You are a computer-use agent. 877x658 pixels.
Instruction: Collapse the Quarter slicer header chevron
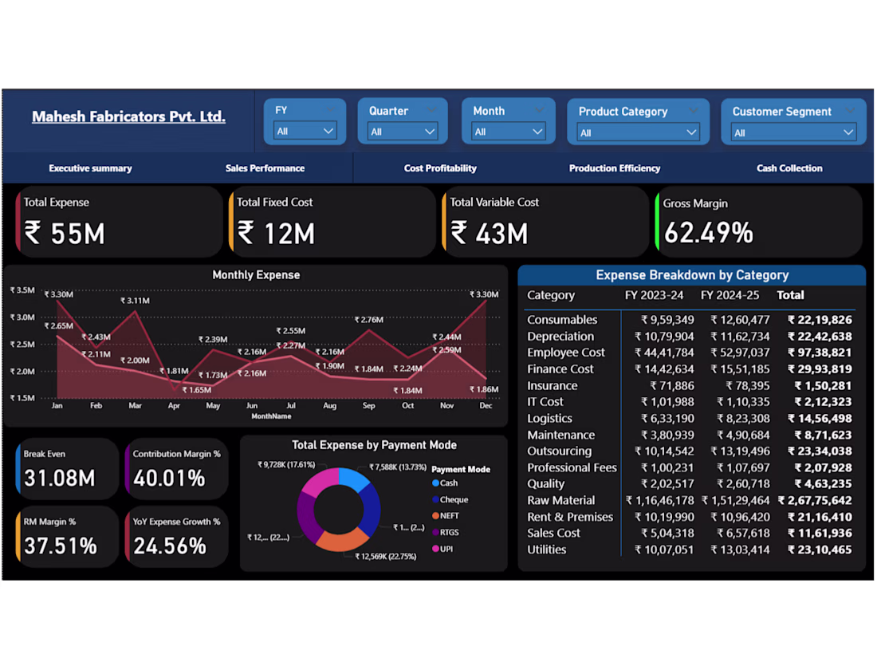coord(431,110)
